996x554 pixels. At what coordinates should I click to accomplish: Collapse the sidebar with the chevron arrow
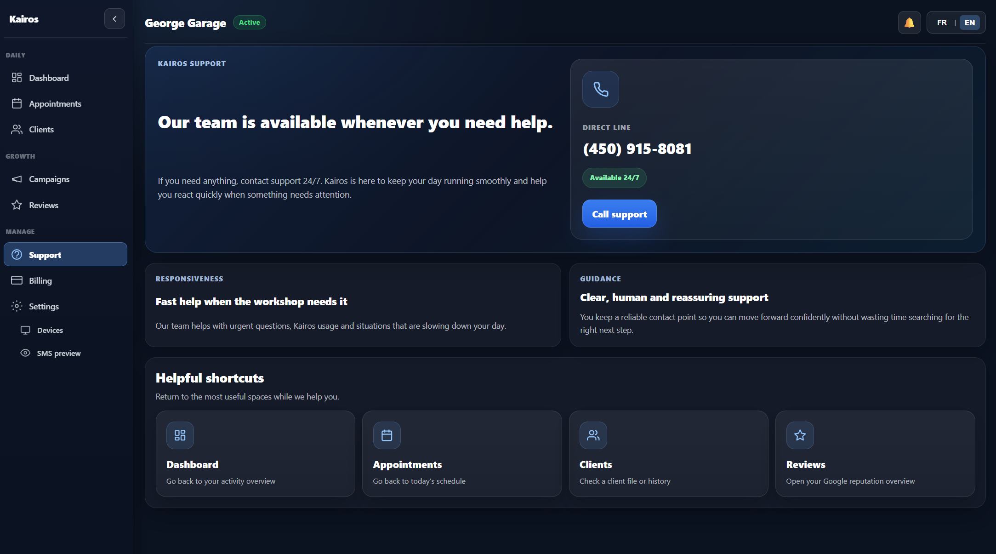[114, 18]
